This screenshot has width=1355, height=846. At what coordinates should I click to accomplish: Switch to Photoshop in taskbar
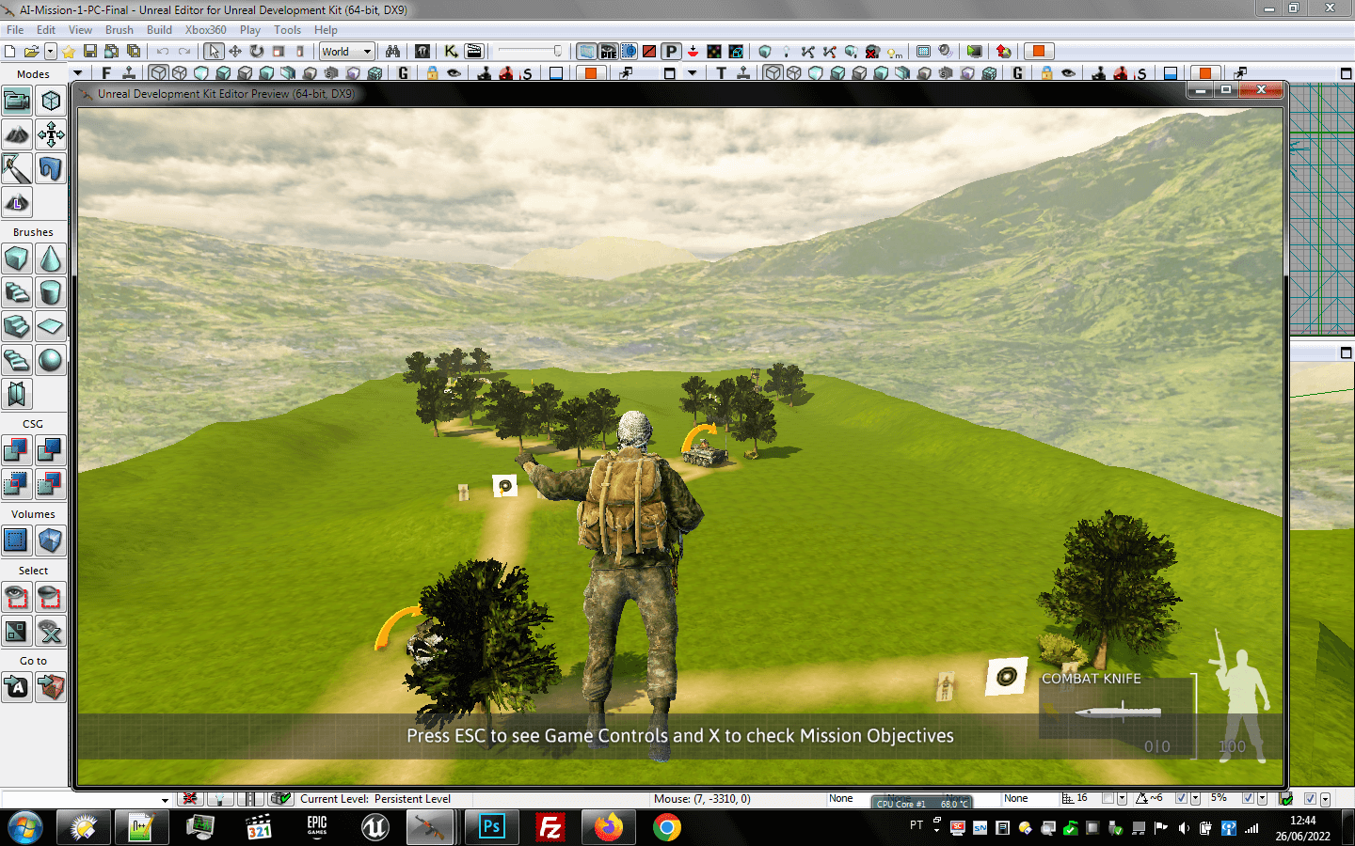tap(491, 828)
